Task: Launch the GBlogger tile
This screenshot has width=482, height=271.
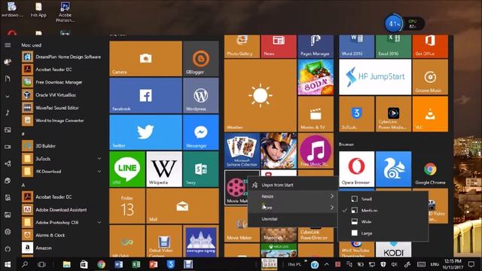Action: [201, 59]
